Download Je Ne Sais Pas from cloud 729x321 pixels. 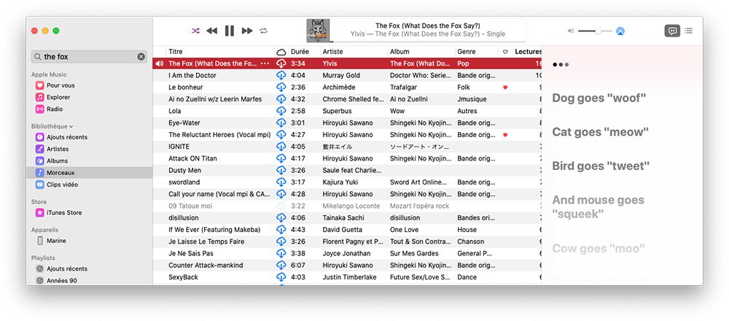pyautogui.click(x=281, y=253)
